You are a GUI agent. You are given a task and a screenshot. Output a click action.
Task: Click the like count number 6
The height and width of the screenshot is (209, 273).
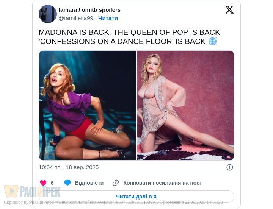coord(52,183)
